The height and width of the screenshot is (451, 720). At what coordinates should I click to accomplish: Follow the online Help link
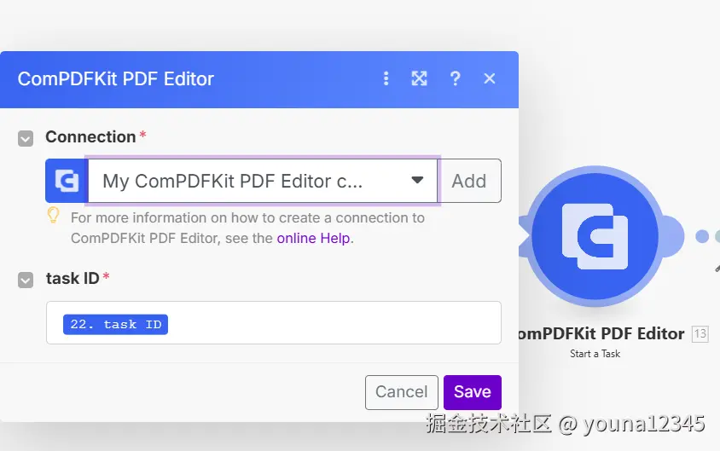[314, 238]
